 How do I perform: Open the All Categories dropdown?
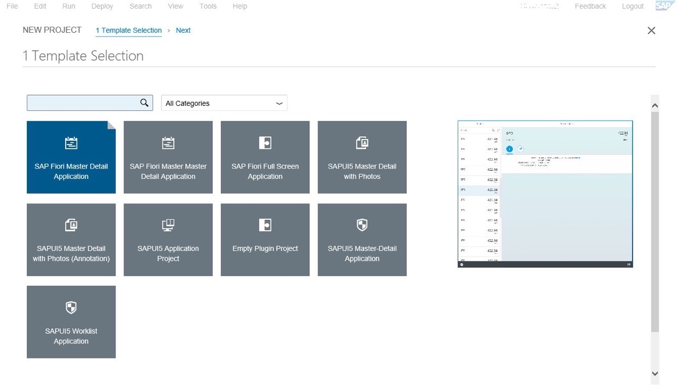point(224,103)
